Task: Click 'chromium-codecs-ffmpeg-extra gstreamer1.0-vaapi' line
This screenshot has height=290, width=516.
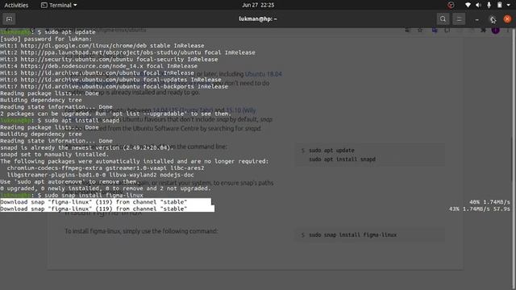Action: 106,168
